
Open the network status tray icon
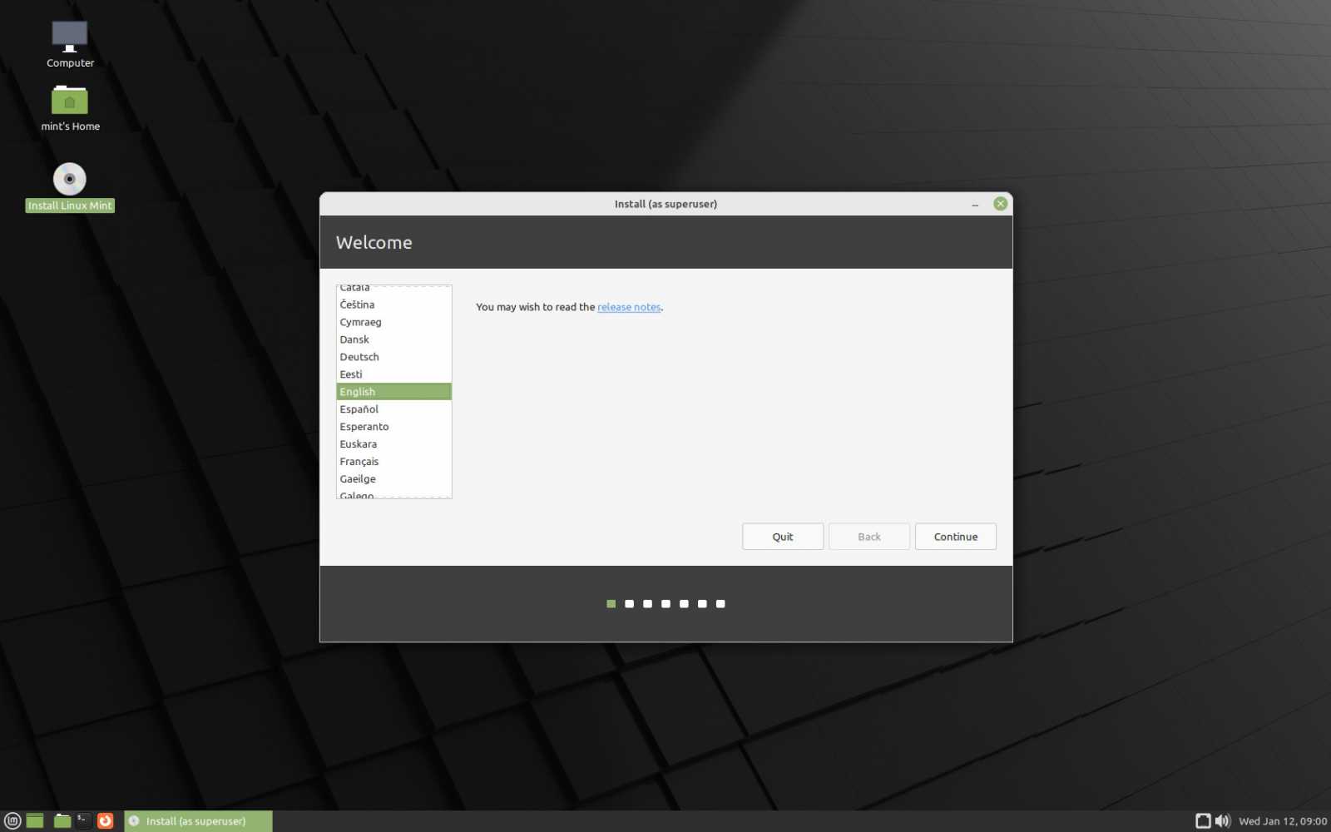click(1203, 820)
